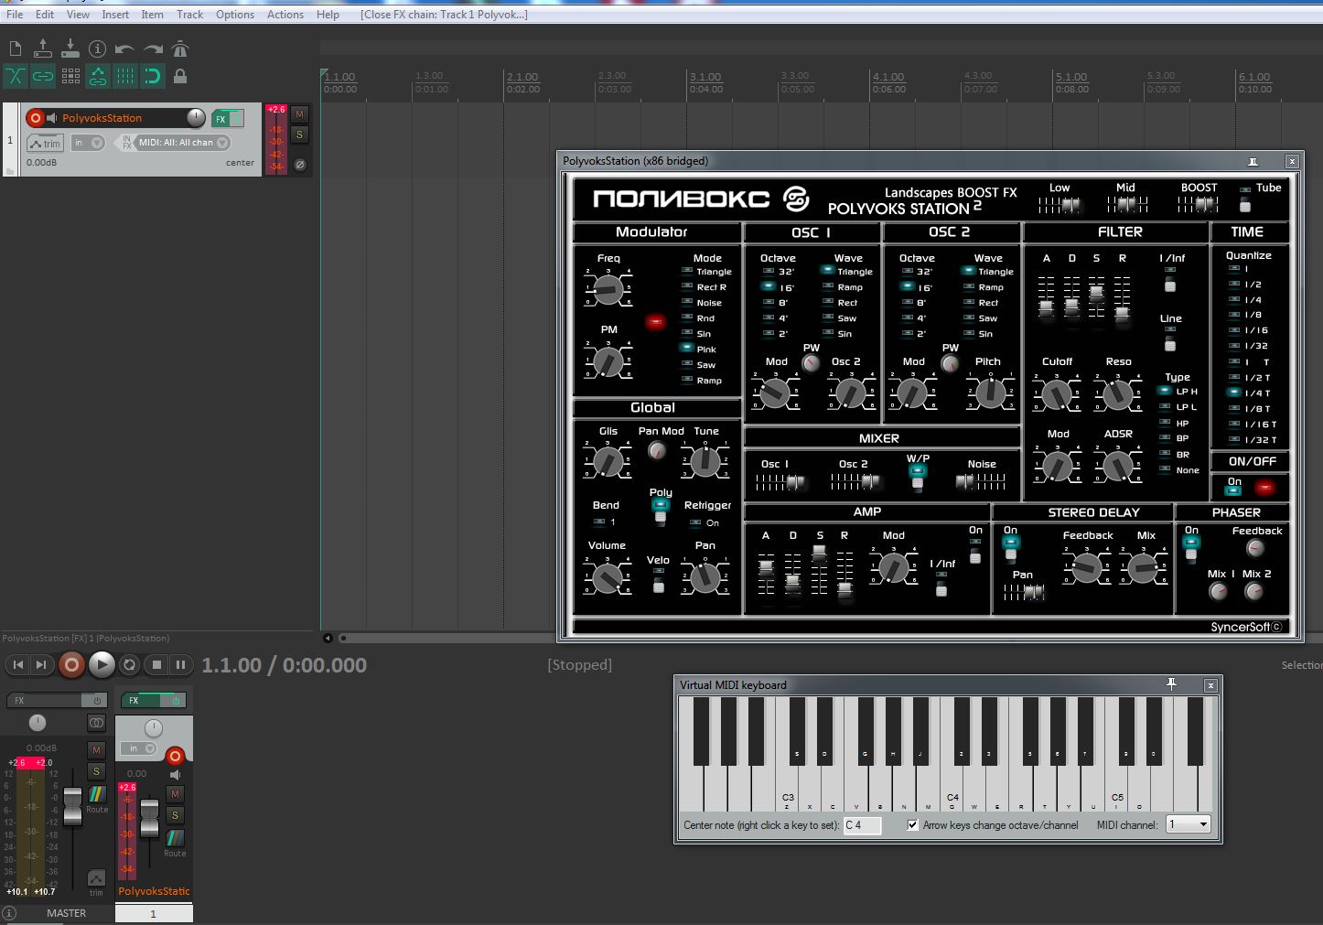Open the Help menu
Screen dimensions: 1323x925
[x=328, y=15]
